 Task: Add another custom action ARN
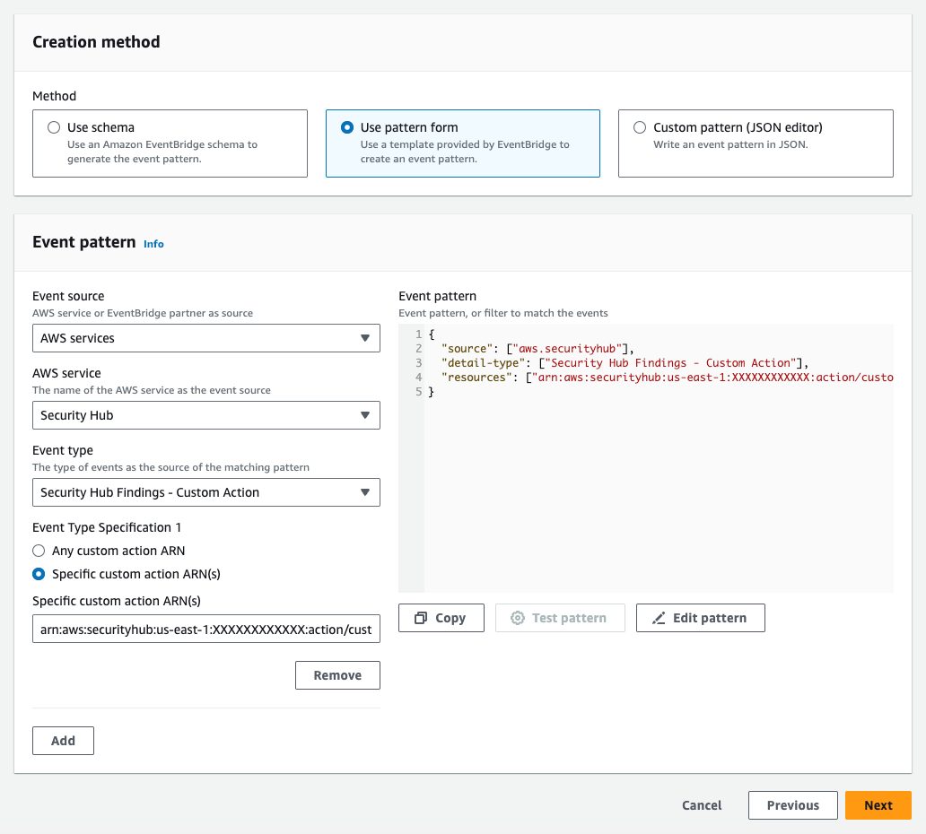click(x=63, y=741)
